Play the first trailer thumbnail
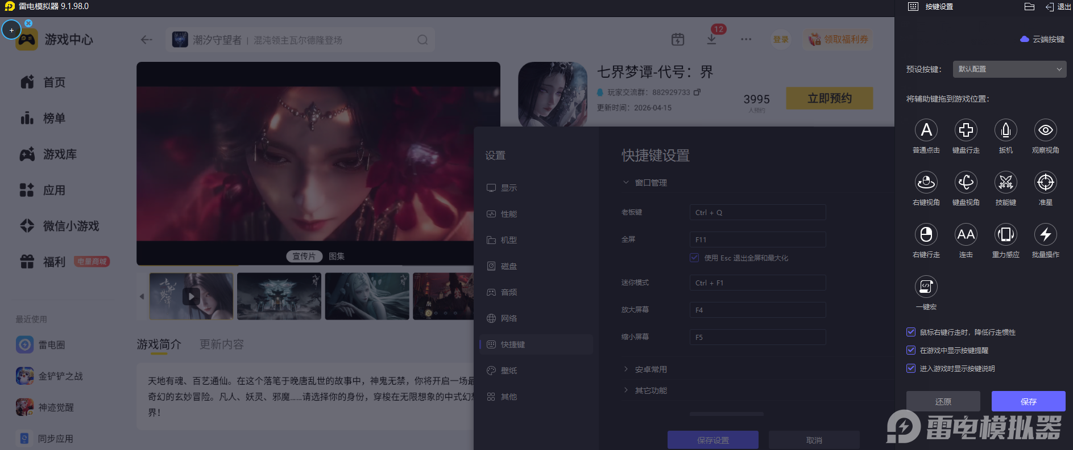This screenshot has width=1073, height=450. click(191, 296)
